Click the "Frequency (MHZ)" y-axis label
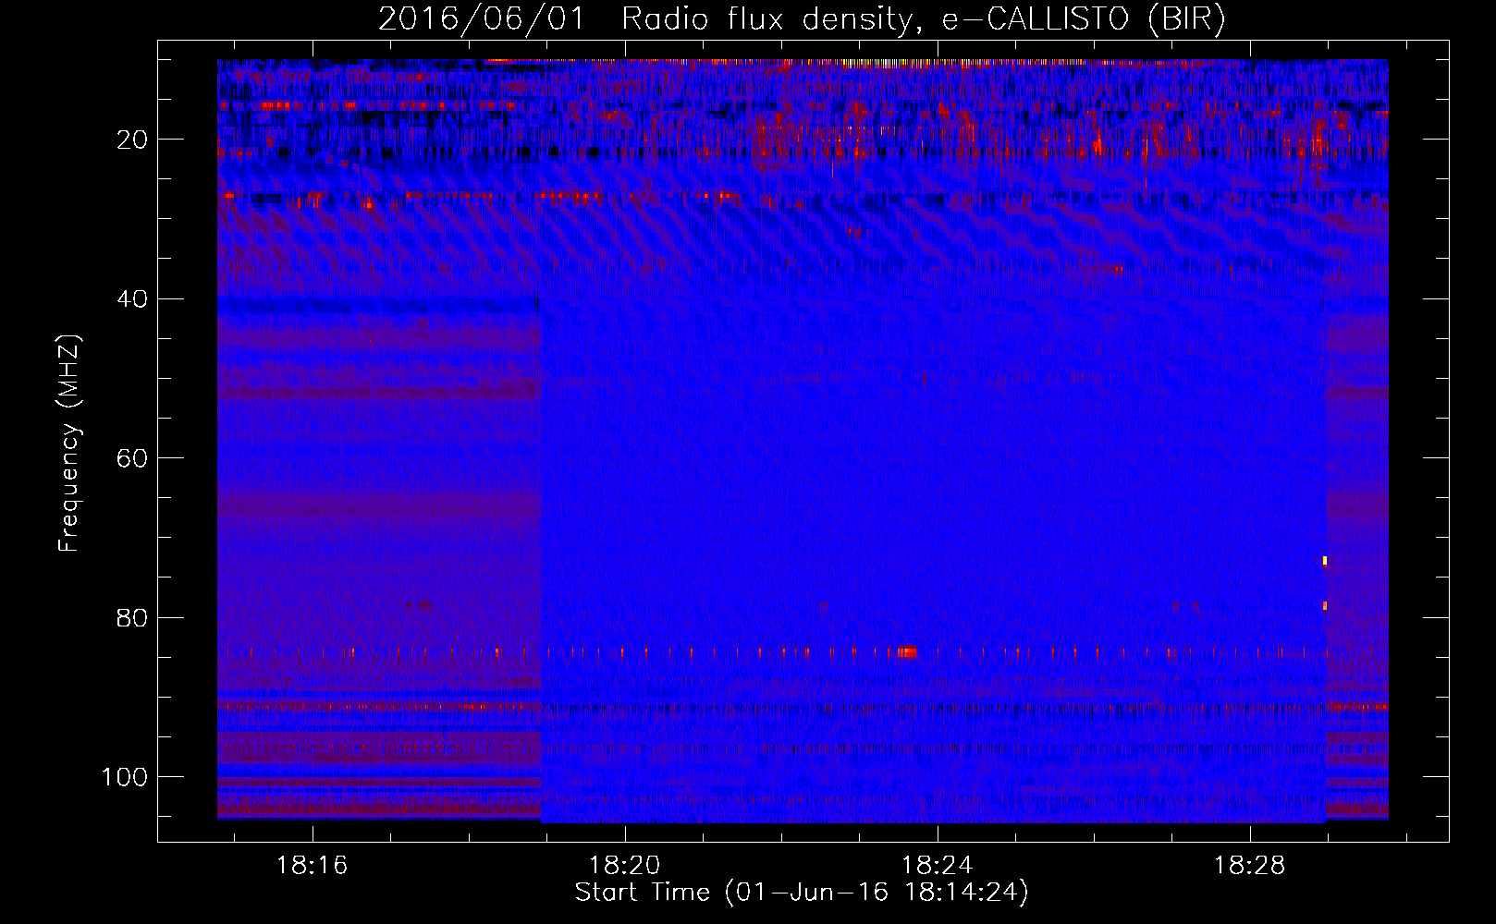Screen dimensions: 1496x924 (69, 444)
